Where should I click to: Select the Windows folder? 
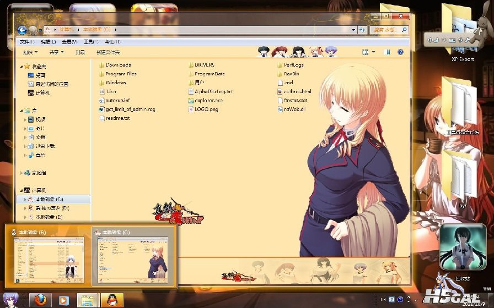point(112,82)
